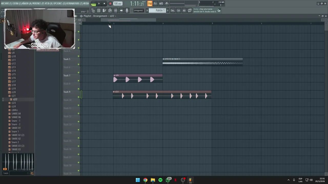Viewport: 328px width, 184px height.
Task: Click the microphone recording icon
Action: coord(127,10)
